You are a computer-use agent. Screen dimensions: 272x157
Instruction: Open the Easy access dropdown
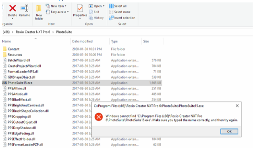coord(57,12)
